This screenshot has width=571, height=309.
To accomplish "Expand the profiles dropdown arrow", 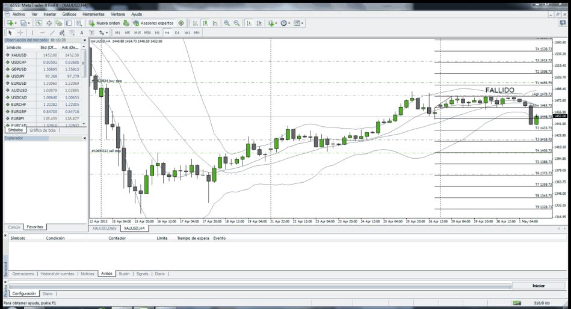I will point(29,23).
